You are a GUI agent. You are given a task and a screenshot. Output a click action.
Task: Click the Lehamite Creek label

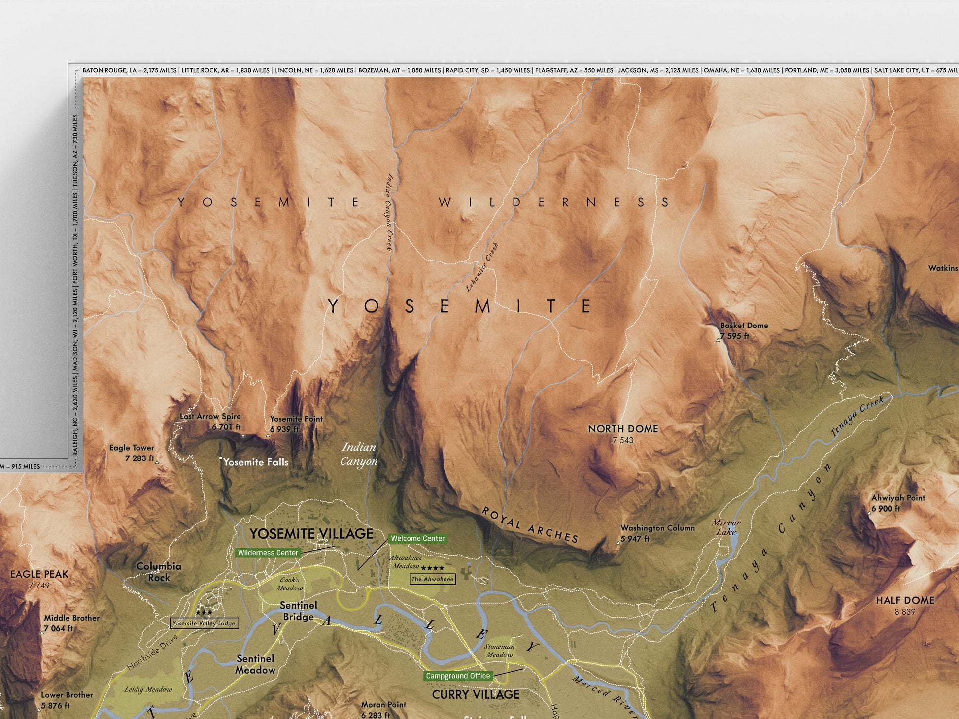[482, 267]
